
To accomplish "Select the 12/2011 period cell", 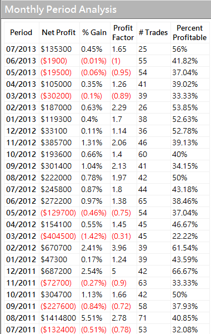I will click(x=21, y=272).
